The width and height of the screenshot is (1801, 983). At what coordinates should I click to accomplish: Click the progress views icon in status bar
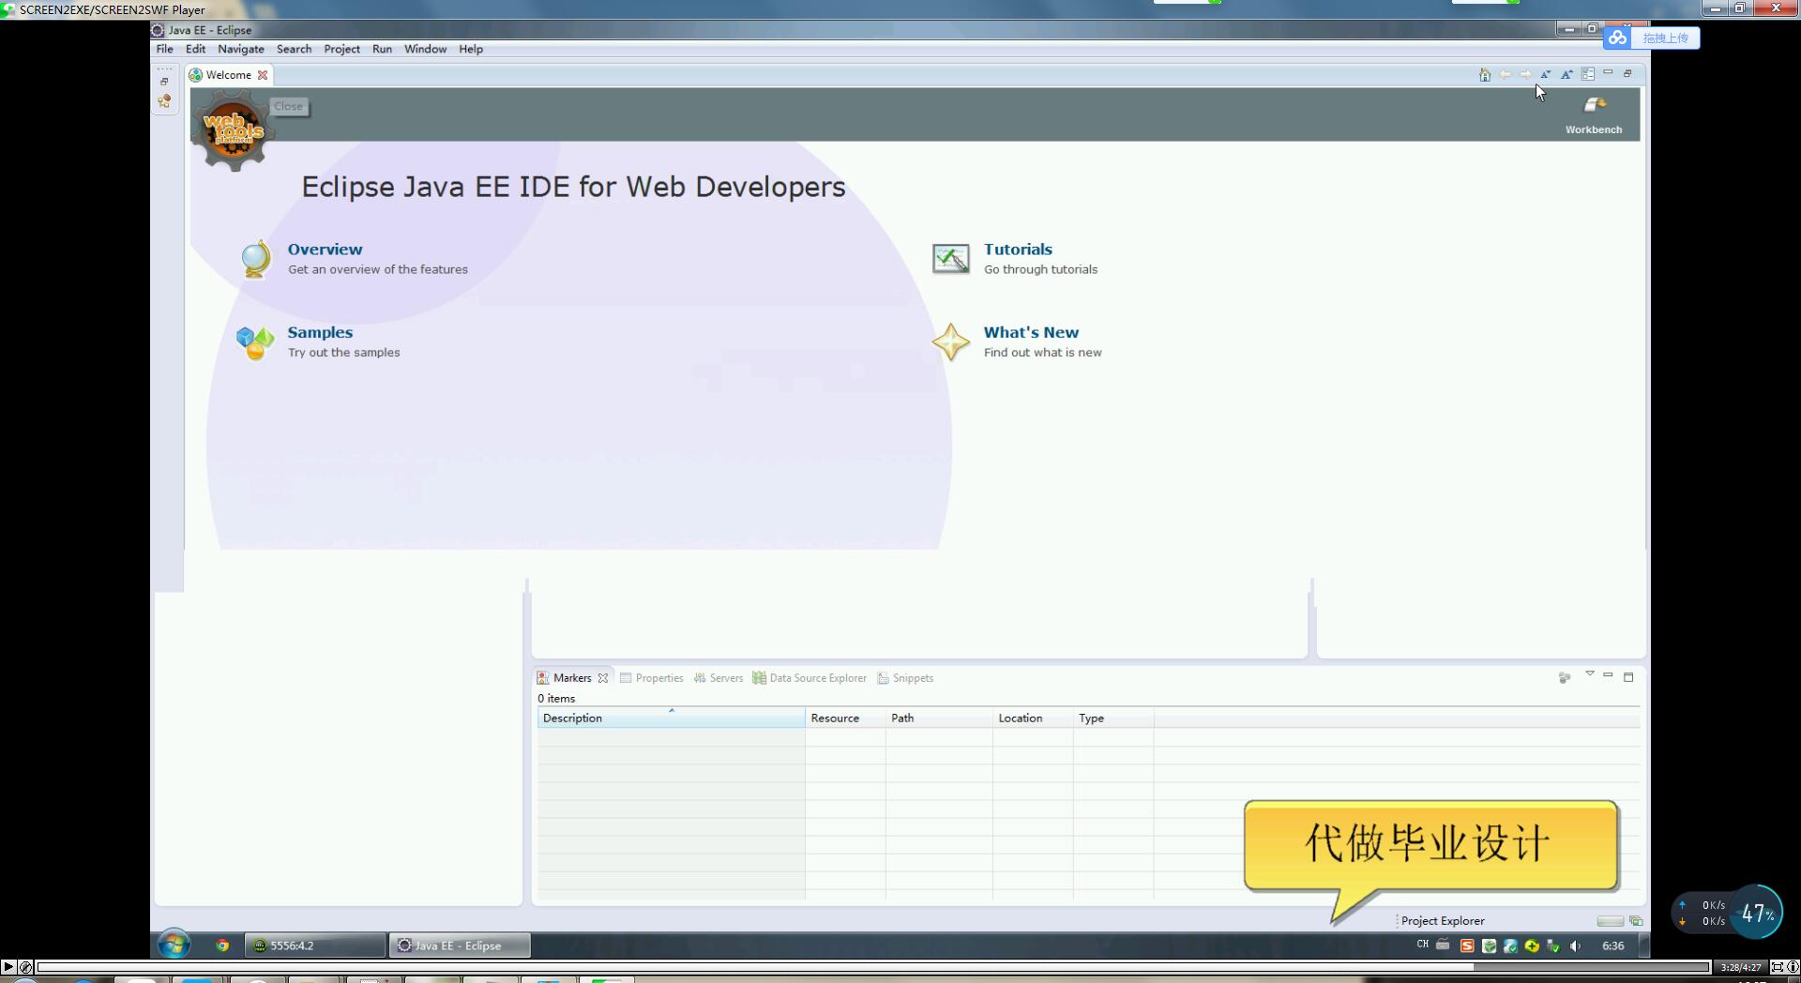(1636, 921)
